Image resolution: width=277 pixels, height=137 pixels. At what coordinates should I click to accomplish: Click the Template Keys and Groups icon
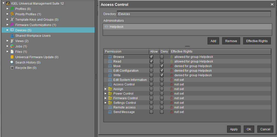click(x=12, y=20)
